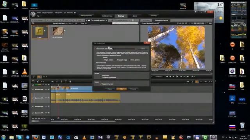Click the timeline playhead marker on ruler
Screen dimensions: 250x140
[58, 118]
